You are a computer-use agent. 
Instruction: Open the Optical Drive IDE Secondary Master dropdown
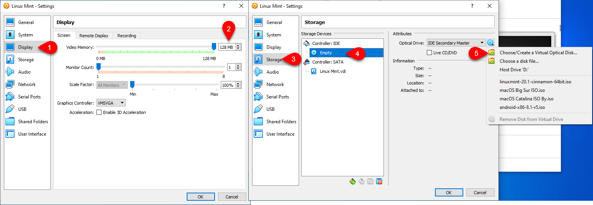[x=456, y=43]
